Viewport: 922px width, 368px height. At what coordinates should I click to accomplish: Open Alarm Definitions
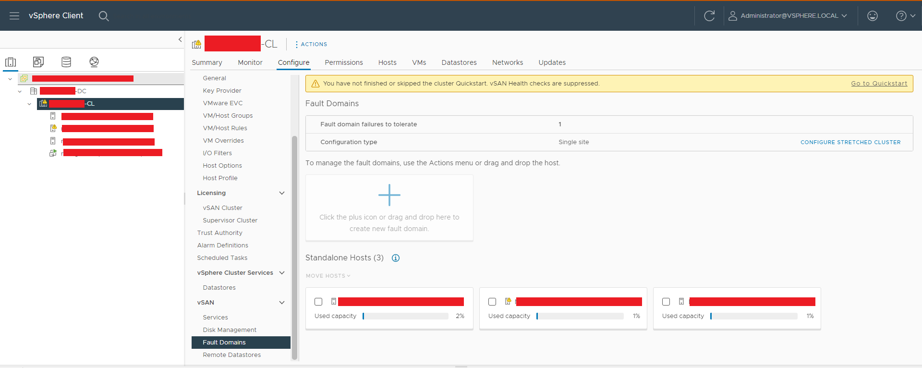[222, 245]
